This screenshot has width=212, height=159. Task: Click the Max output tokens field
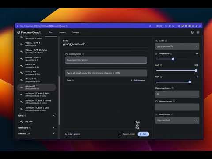(177, 94)
